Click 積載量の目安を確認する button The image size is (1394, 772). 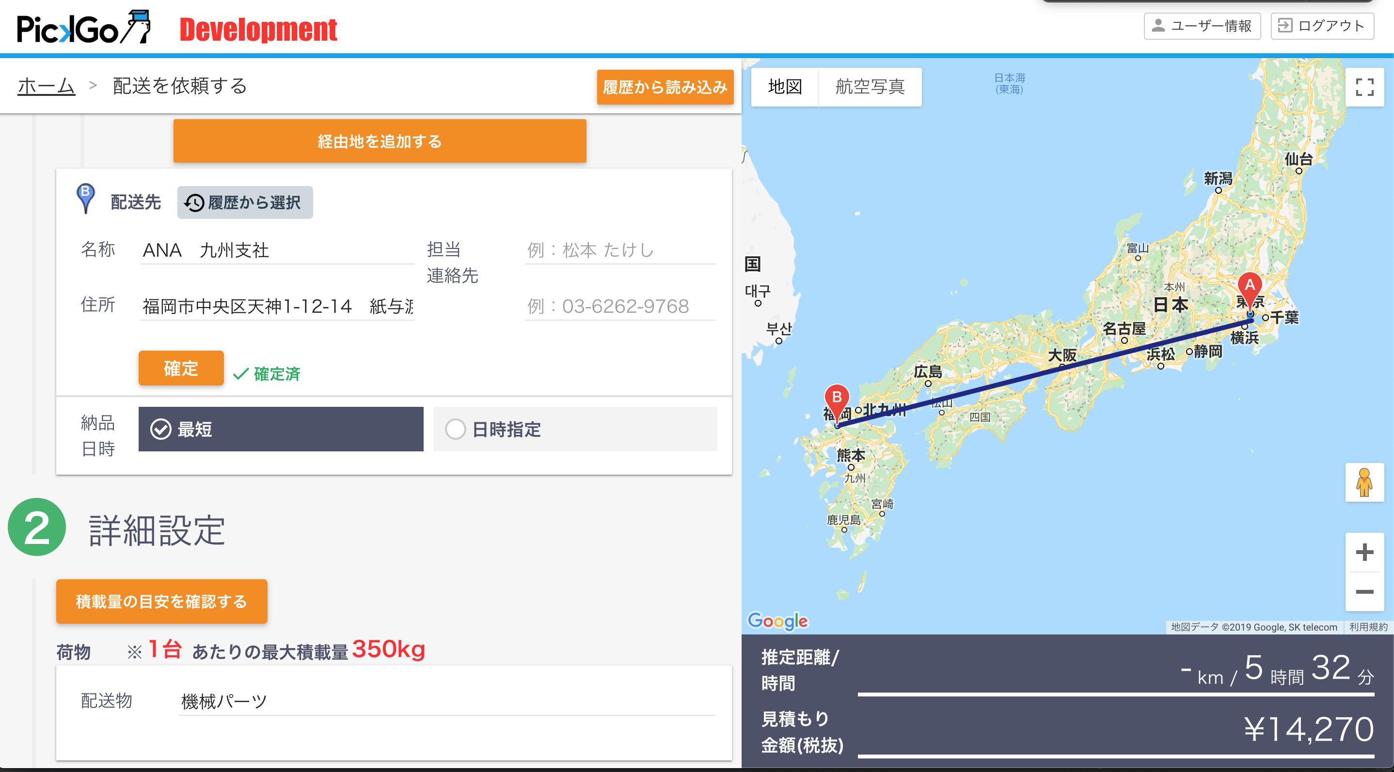pos(162,601)
